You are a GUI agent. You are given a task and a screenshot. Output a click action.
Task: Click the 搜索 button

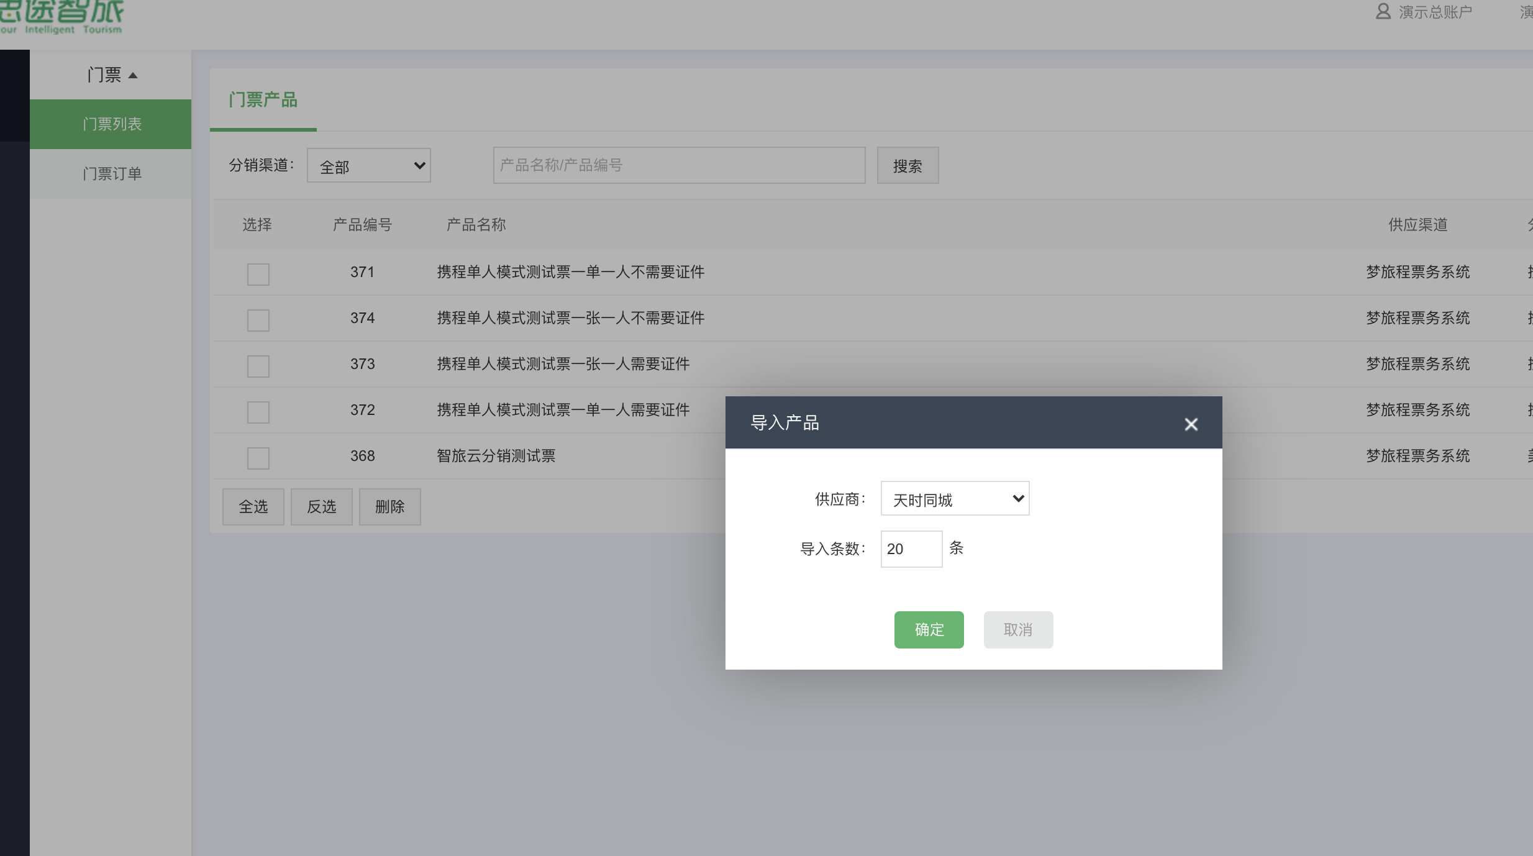point(908,166)
